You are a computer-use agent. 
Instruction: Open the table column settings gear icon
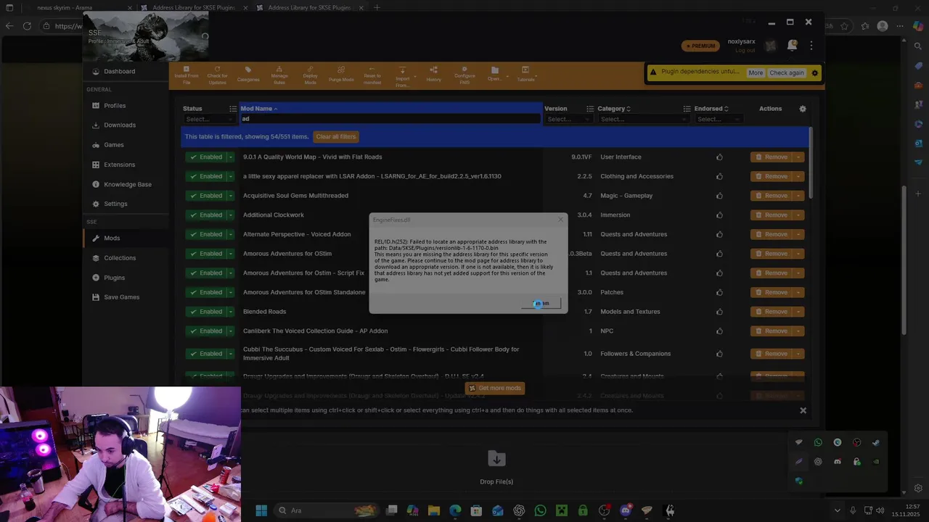click(x=803, y=109)
